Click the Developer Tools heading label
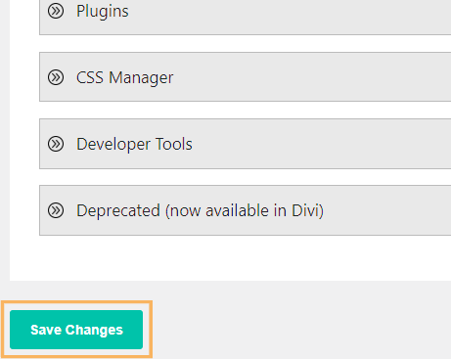The width and height of the screenshot is (451, 359). (x=134, y=144)
